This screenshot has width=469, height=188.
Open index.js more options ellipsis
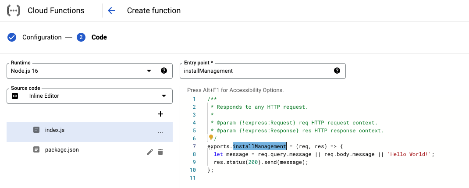[x=160, y=132]
